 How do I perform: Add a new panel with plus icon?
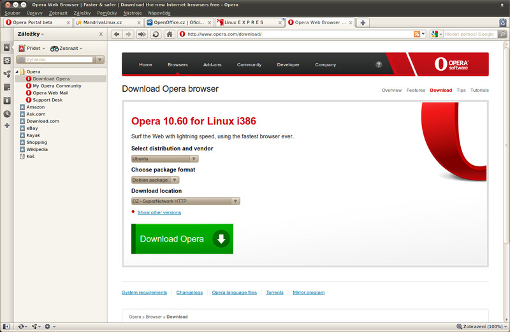pyautogui.click(x=7, y=126)
